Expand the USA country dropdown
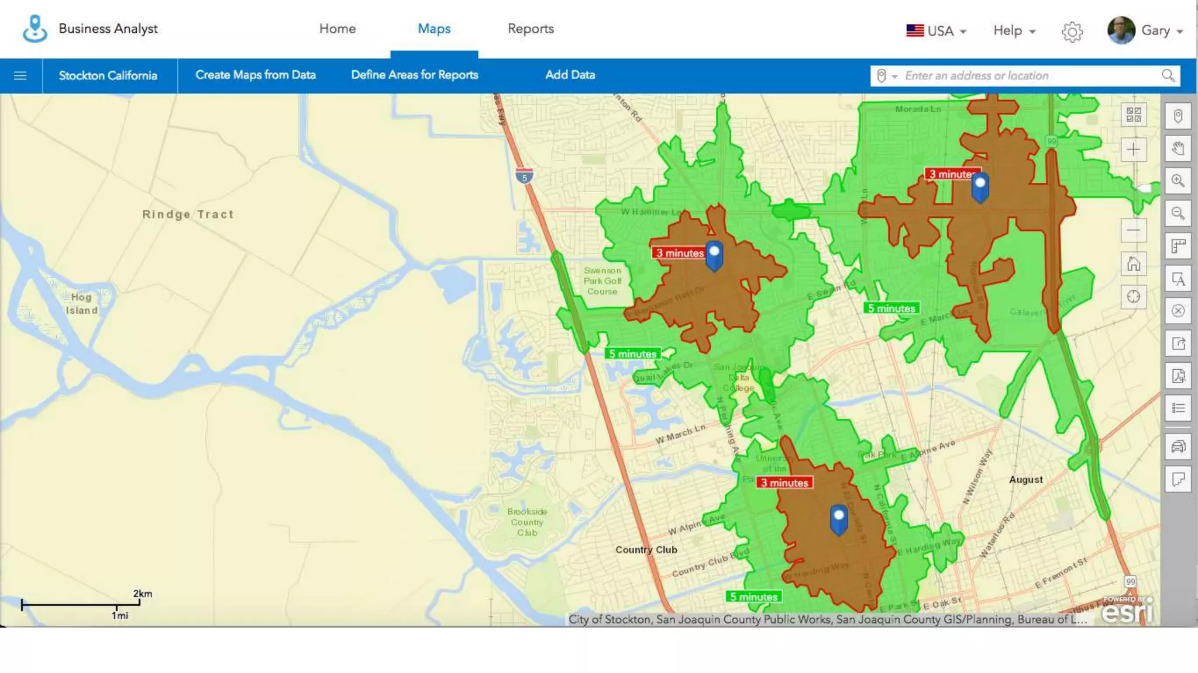 tap(936, 30)
